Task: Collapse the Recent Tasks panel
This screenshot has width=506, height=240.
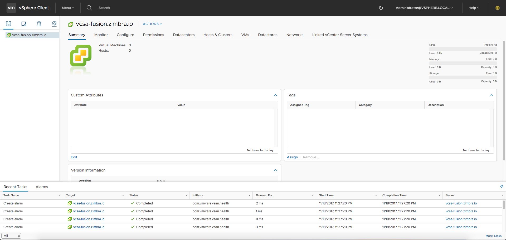Action: point(502,186)
